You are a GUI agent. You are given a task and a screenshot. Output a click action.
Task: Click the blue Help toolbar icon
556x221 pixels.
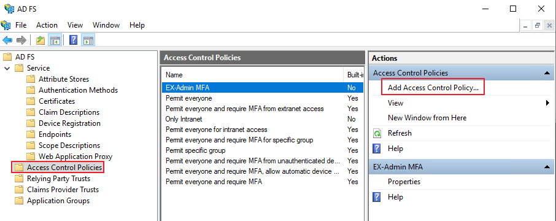coord(74,40)
